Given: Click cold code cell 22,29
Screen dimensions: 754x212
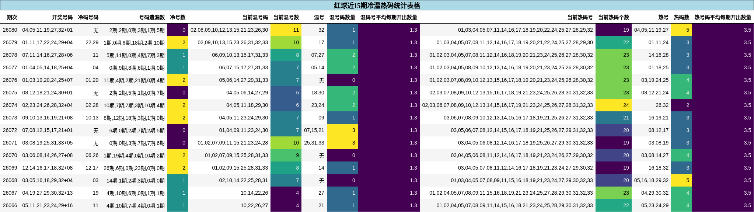Looking at the screenshot, I should (92, 42).
